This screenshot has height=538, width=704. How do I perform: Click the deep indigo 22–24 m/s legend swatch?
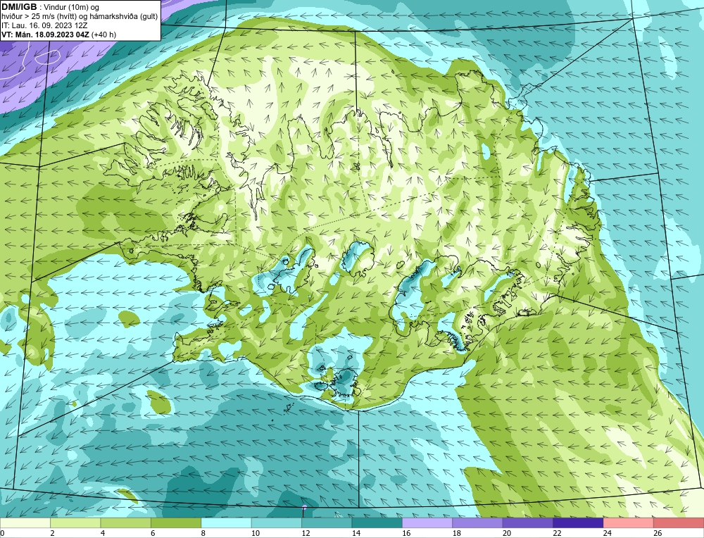(x=578, y=523)
